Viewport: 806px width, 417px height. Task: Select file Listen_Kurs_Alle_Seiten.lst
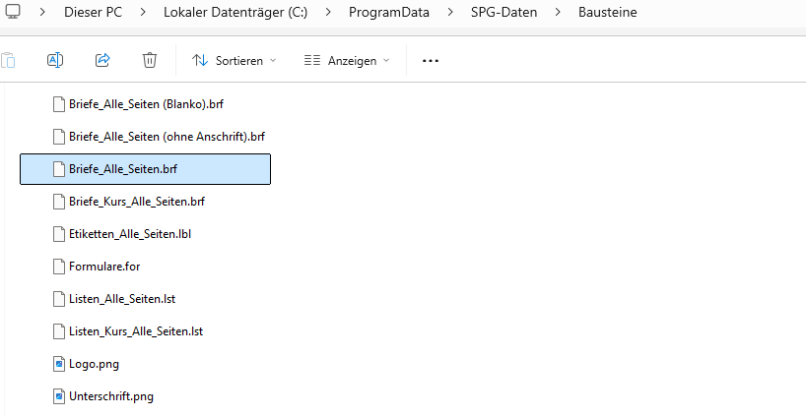pyautogui.click(x=135, y=331)
